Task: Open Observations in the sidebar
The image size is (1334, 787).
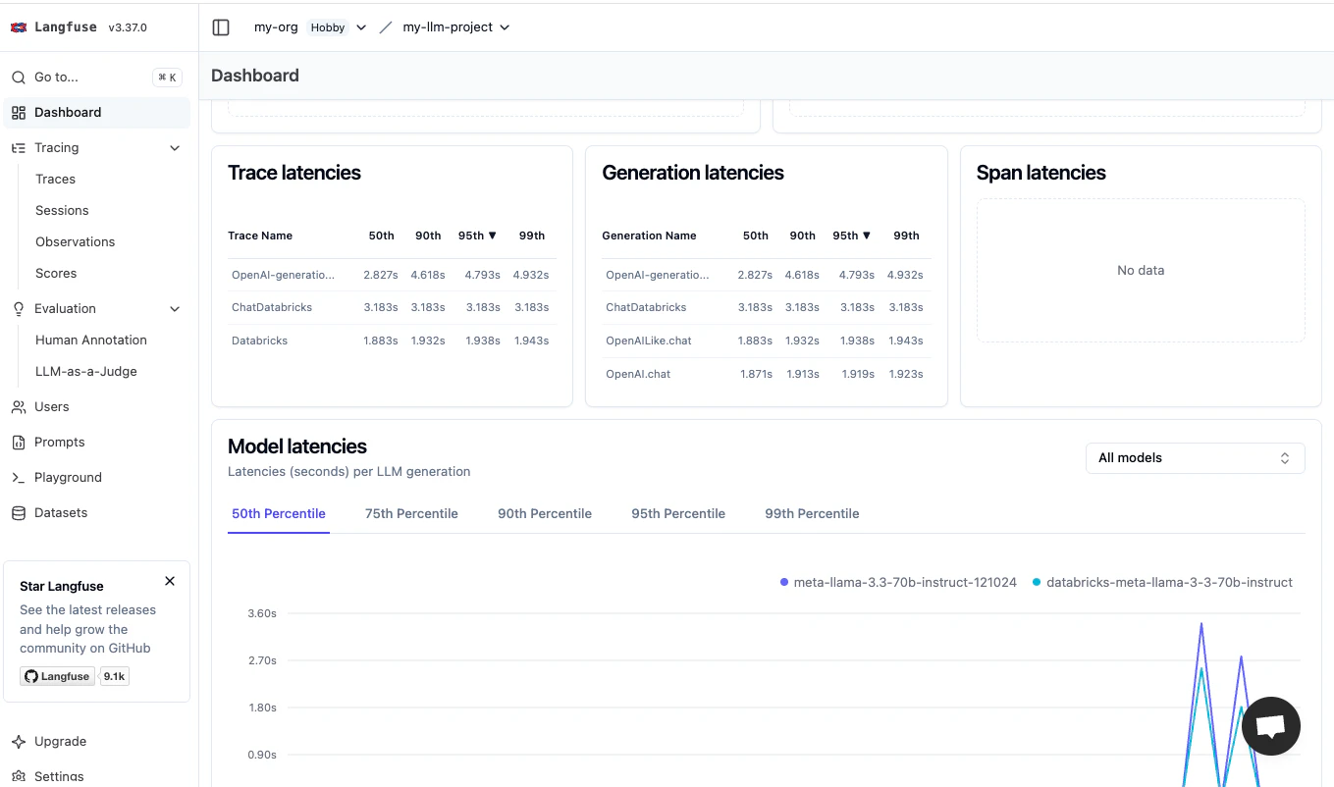Action: click(x=75, y=242)
